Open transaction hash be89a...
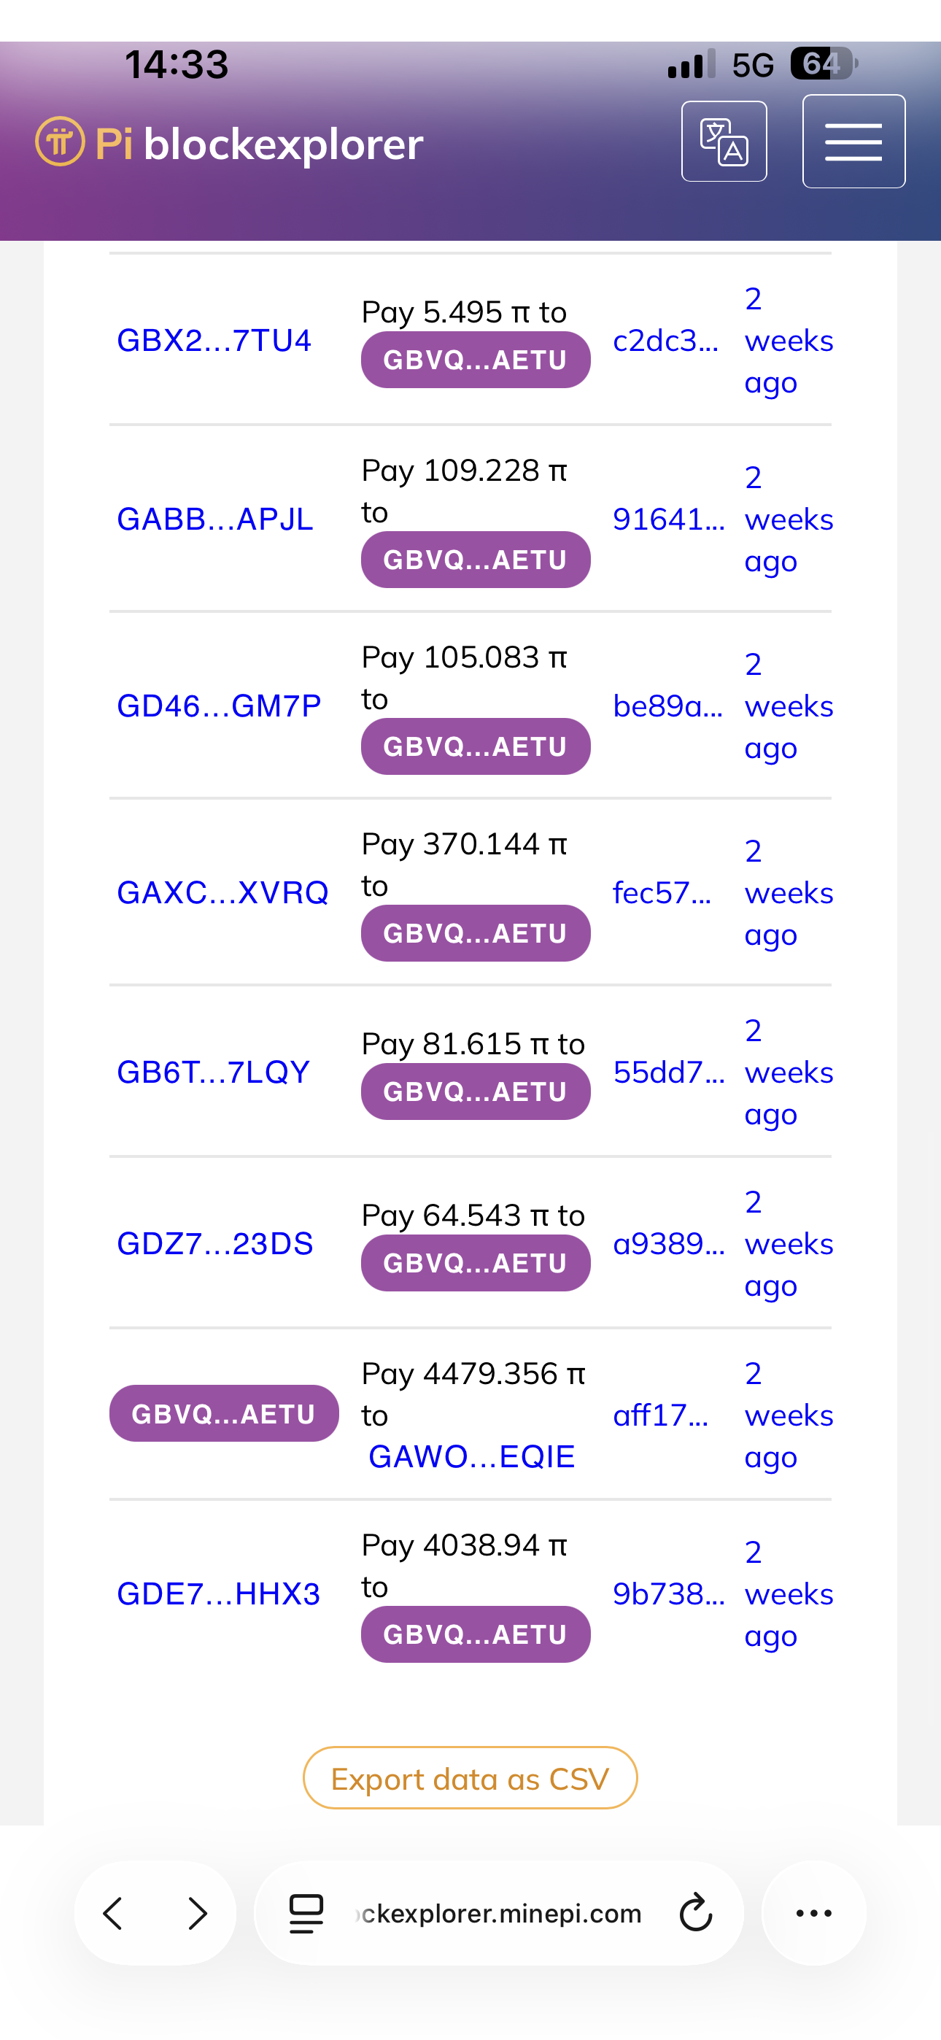Viewport: 941px width, 2040px height. 667,706
